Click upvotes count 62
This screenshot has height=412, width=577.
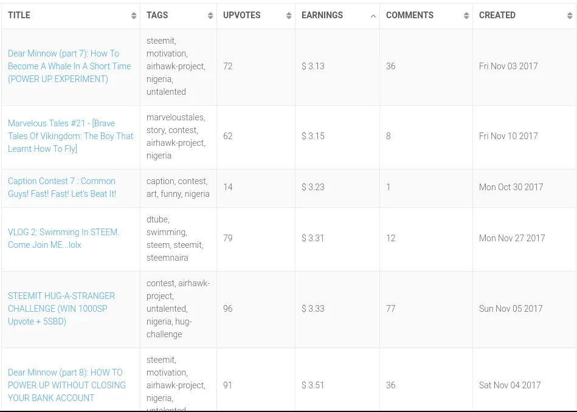tap(228, 136)
